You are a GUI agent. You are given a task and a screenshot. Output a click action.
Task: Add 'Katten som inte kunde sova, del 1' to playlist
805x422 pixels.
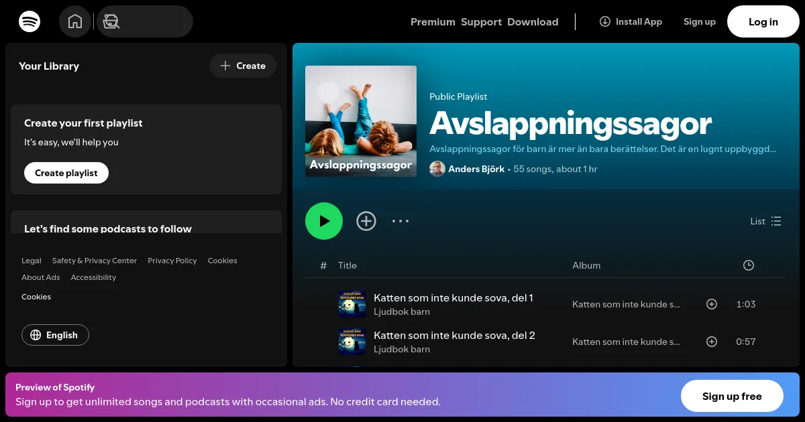[x=712, y=304]
